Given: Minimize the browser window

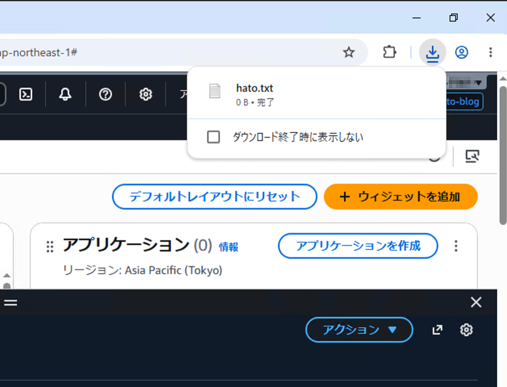Looking at the screenshot, I should click(417, 17).
